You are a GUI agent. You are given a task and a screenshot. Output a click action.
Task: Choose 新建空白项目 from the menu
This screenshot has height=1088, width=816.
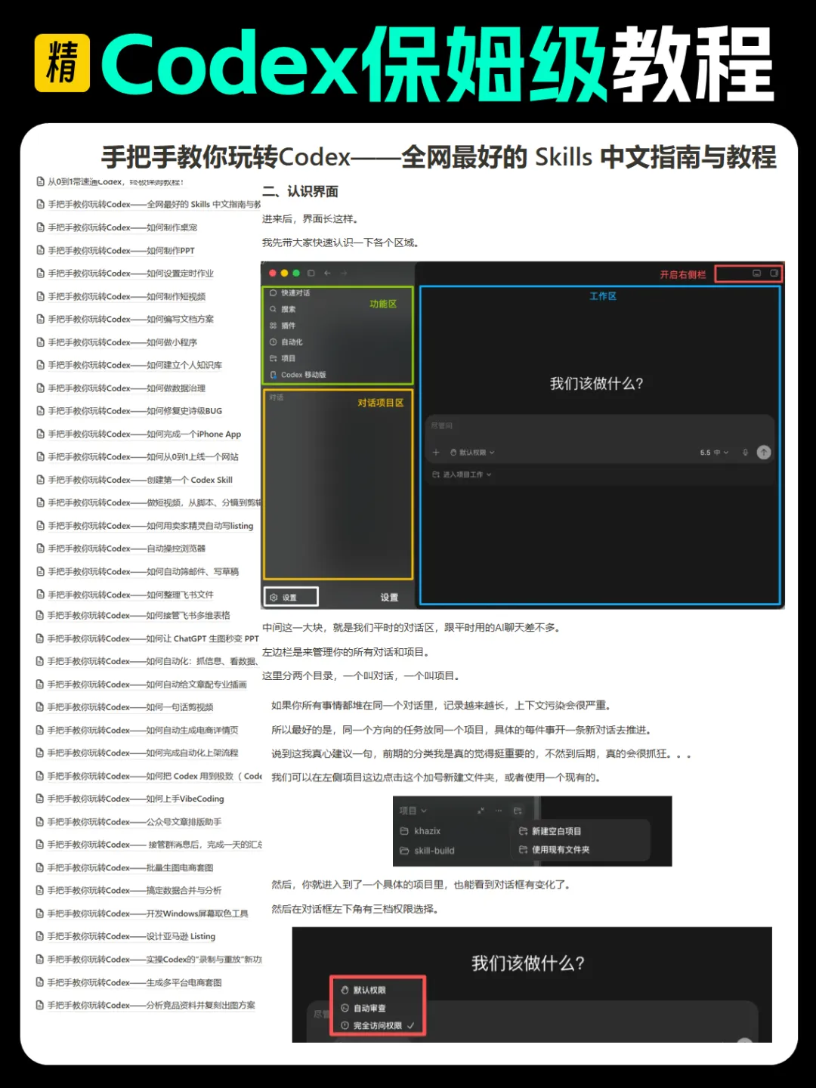pos(550,831)
